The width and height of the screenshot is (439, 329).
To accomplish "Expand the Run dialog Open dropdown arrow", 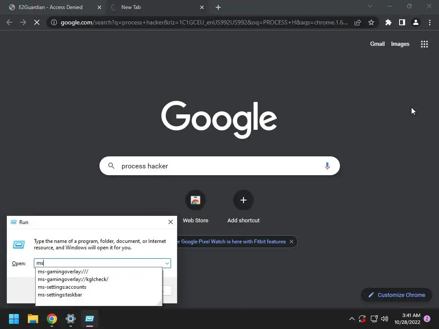I will coord(167,263).
